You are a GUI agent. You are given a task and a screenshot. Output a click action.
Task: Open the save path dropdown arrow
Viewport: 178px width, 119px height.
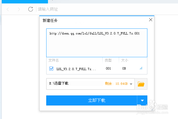point(131,84)
